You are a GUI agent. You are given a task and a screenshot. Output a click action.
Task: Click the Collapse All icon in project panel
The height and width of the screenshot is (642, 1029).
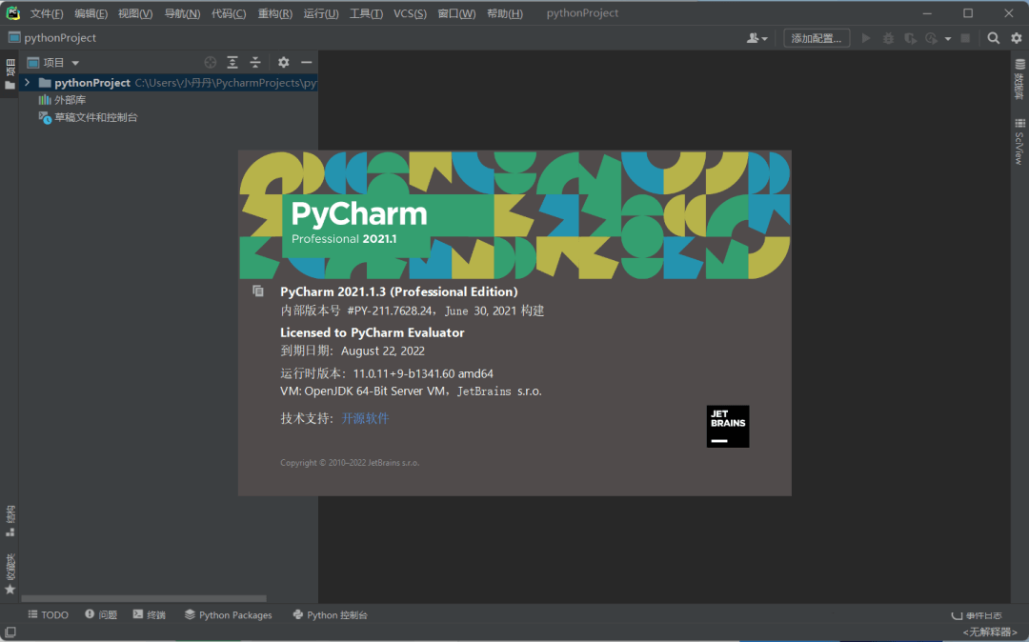click(x=255, y=63)
